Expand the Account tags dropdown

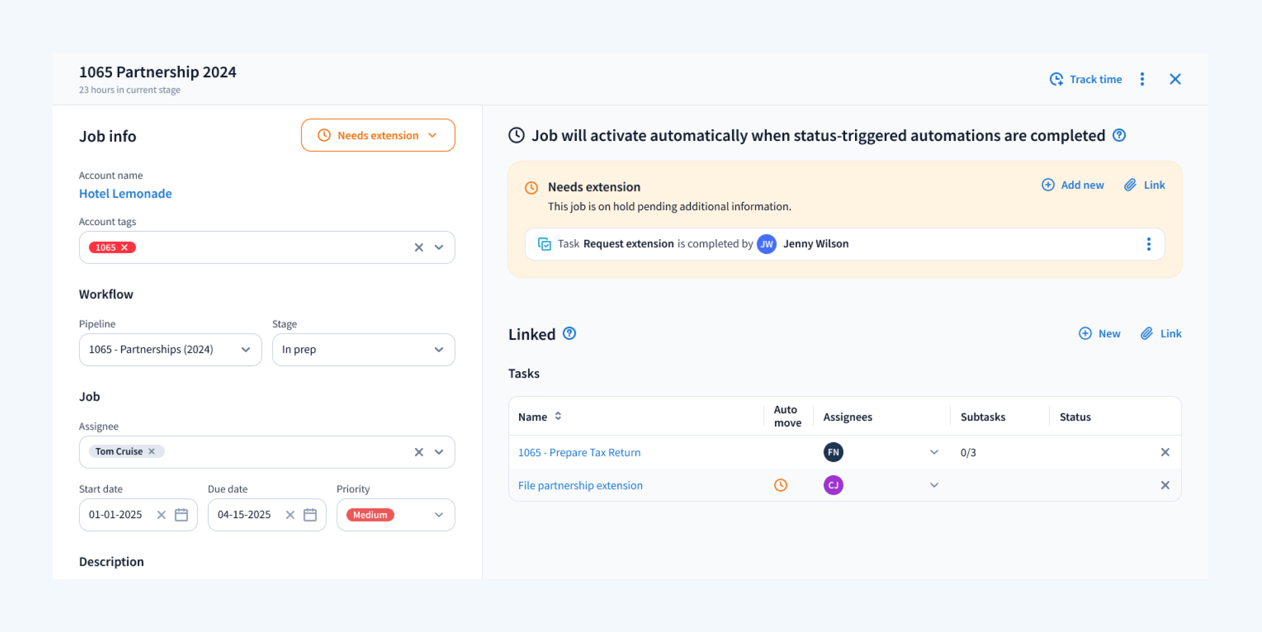coord(439,248)
